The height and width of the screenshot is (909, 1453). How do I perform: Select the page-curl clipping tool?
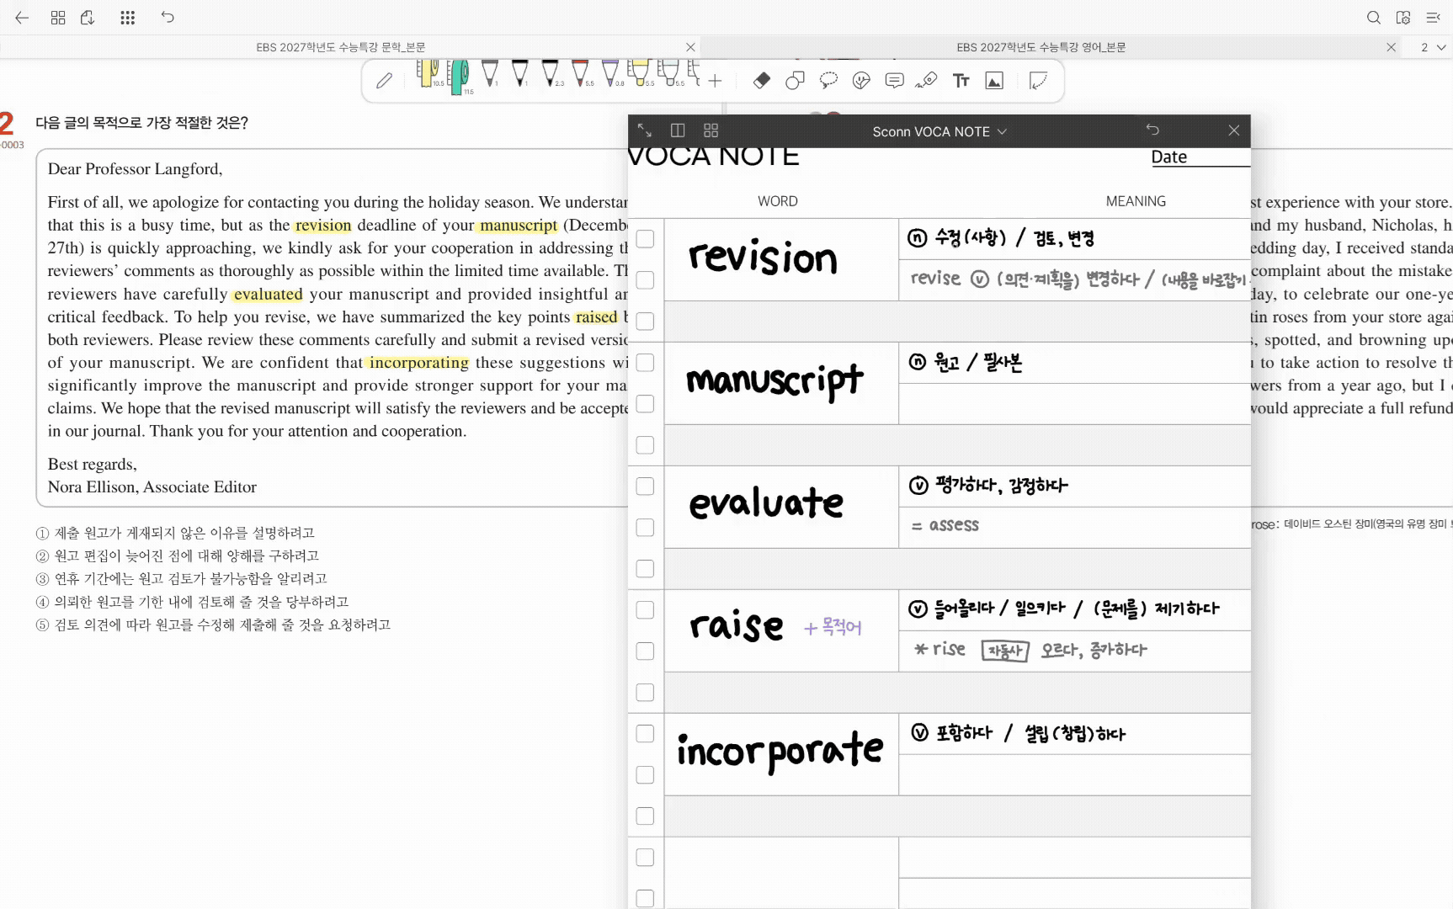tap(1039, 81)
